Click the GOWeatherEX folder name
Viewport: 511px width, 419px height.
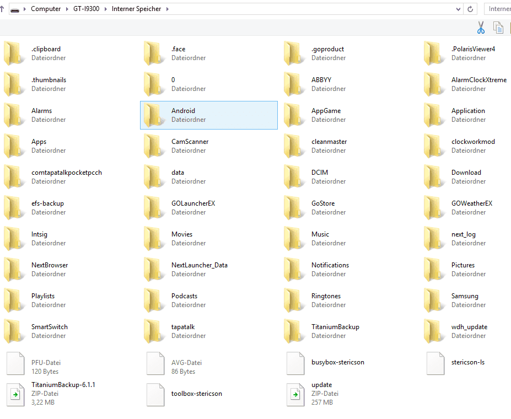click(472, 203)
